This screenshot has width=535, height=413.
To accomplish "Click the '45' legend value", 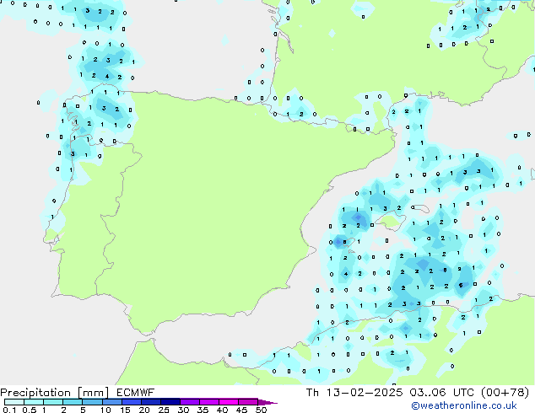I will coord(241,410).
